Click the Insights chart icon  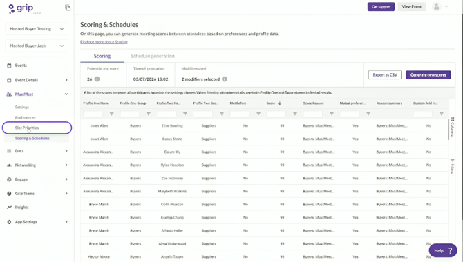pos(9,207)
